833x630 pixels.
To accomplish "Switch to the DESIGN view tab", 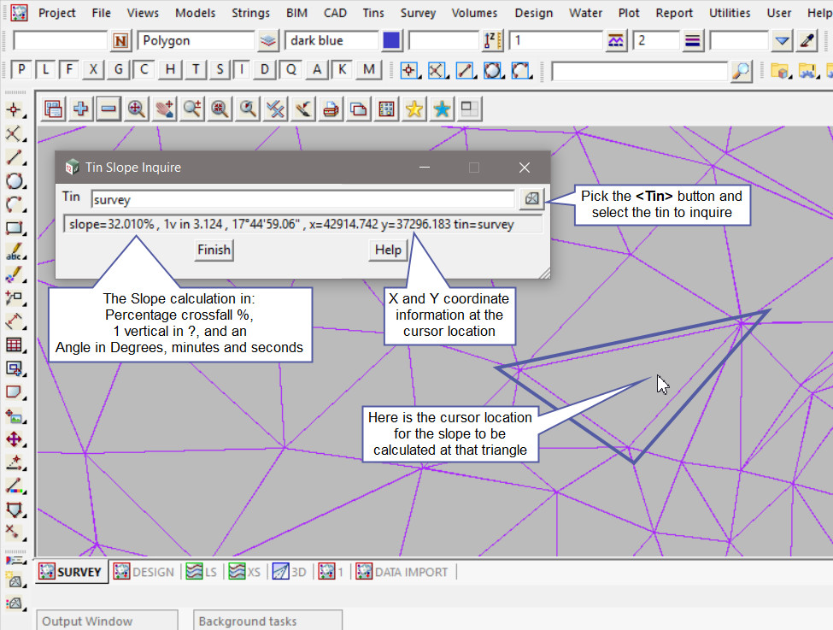I will point(144,572).
